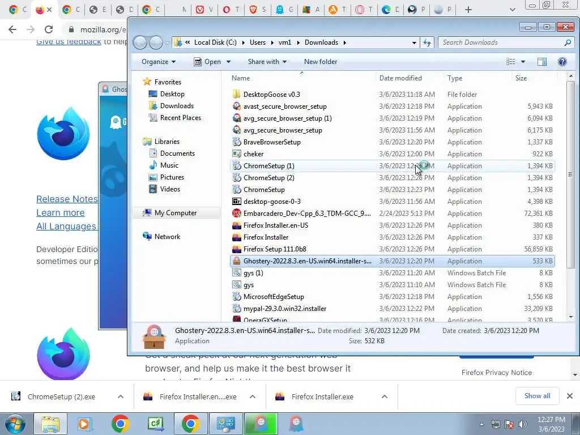
Task: Click the taskbar clock
Action: pyautogui.click(x=551, y=424)
